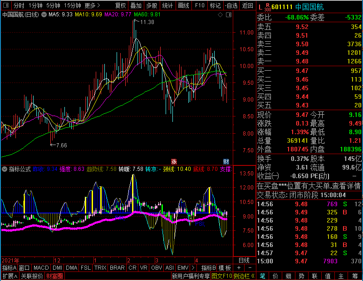
Task: Select the 细 detail tab
Action: pos(288,276)
